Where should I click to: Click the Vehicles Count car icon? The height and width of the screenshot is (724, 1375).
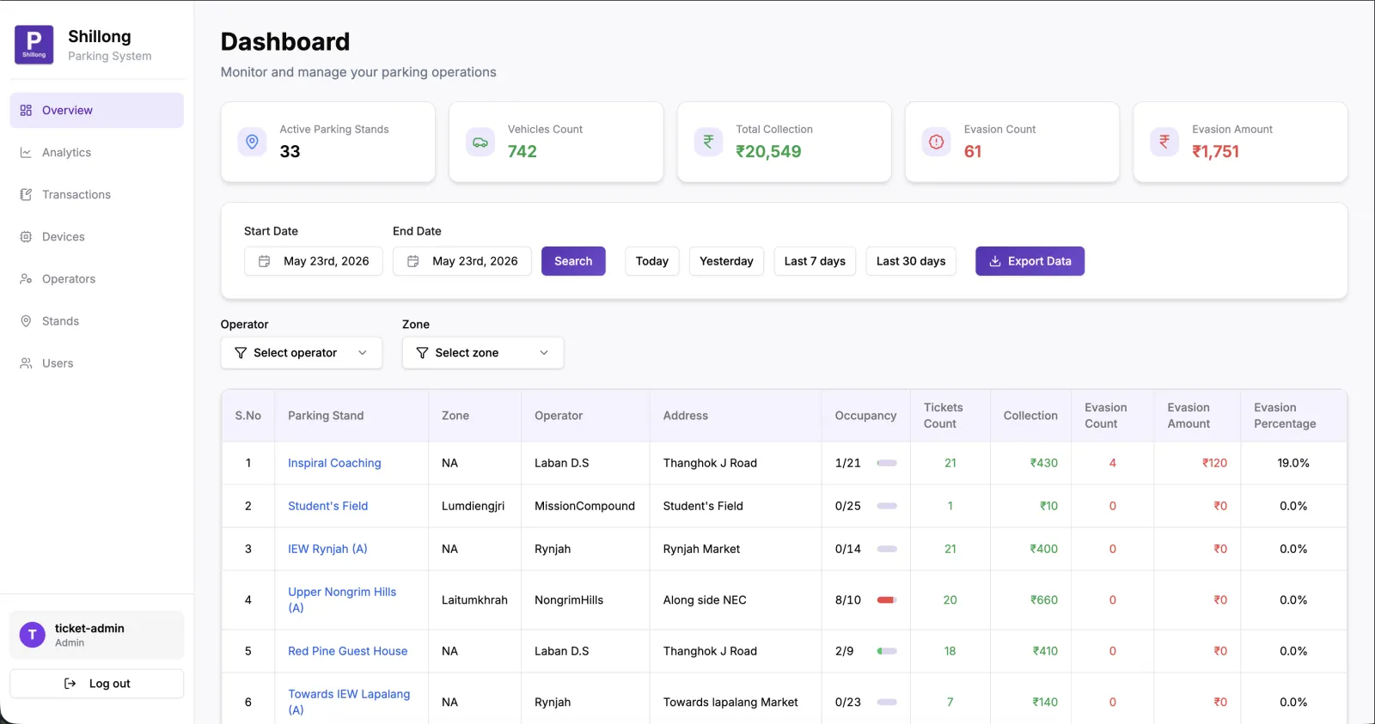click(x=480, y=142)
